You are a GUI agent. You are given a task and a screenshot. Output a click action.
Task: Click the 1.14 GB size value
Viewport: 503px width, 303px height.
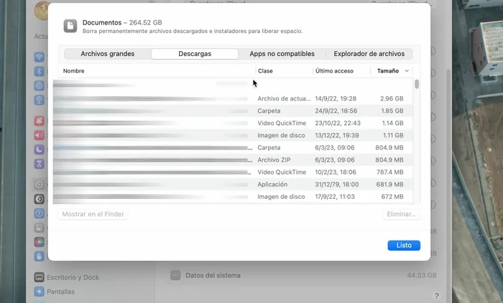tap(392, 123)
